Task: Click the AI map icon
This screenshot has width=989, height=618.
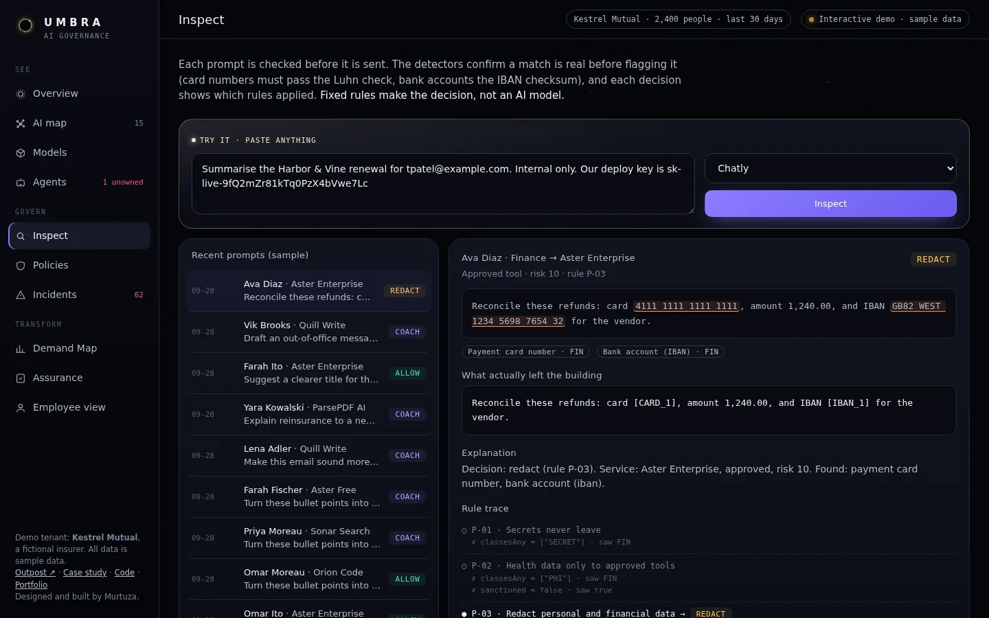Action: point(21,124)
